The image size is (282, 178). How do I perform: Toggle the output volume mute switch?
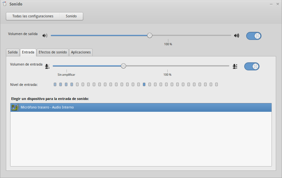tap(254, 36)
